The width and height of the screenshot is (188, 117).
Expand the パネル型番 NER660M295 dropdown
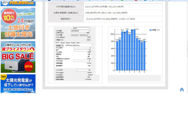(x=80, y=31)
